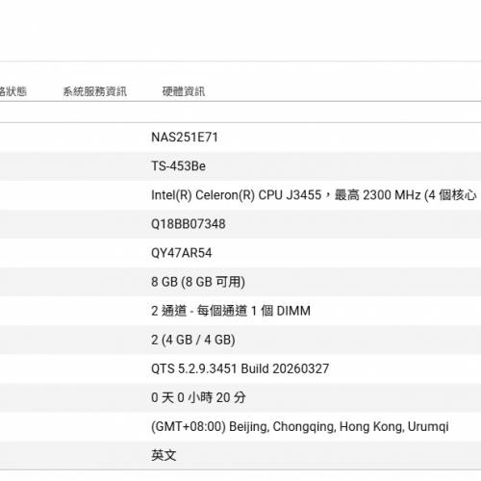Screen dimensions: 481x481
Task: Open the 硬體資訊 tab
Action: [184, 91]
